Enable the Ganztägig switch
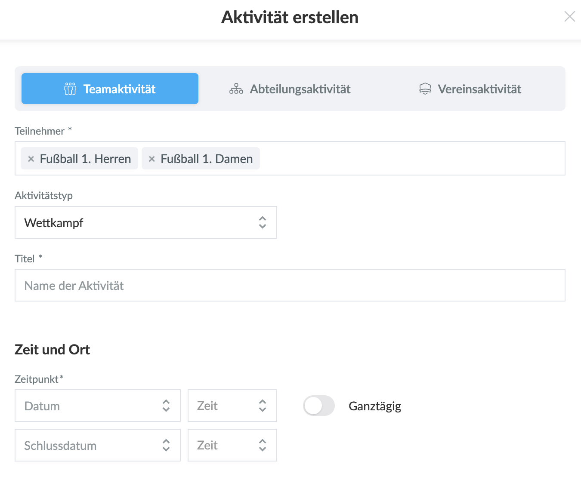581x480 pixels. click(319, 406)
